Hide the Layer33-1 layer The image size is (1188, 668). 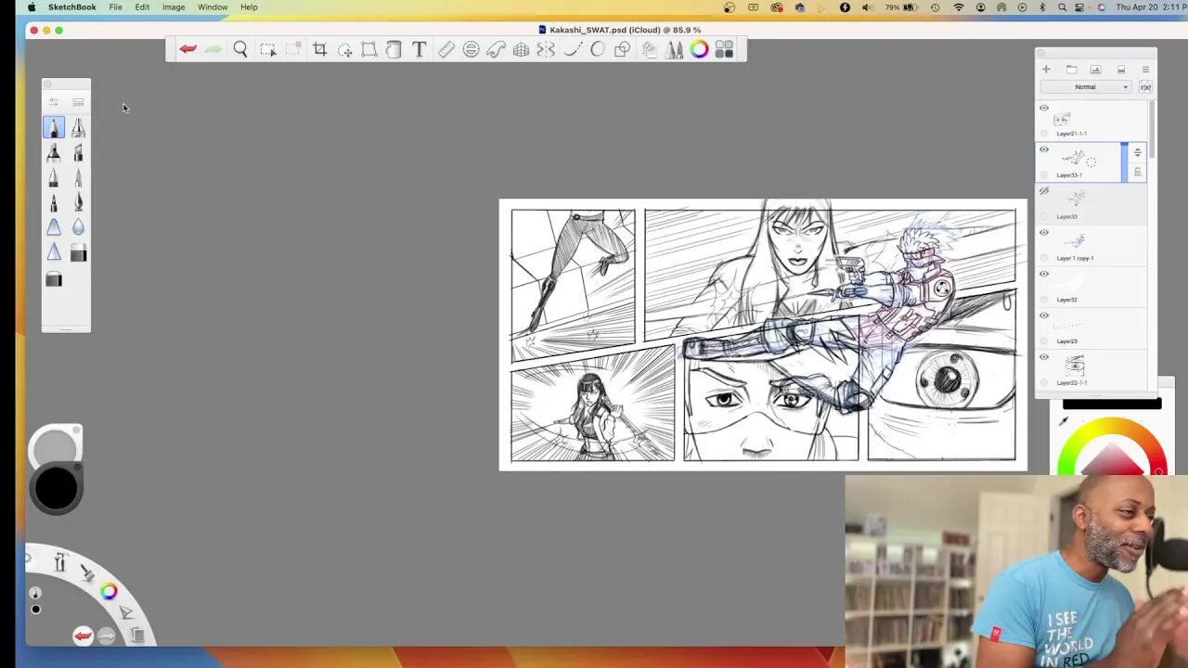tap(1044, 149)
